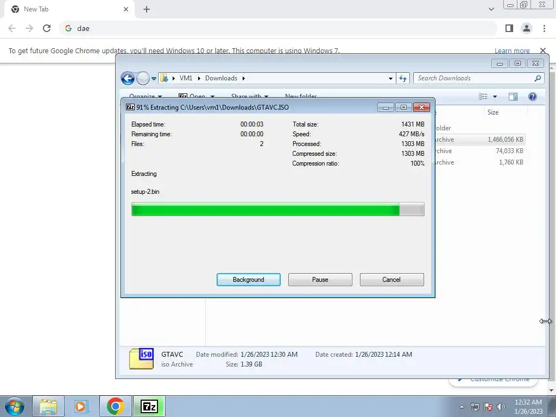Open Explorer recent pages dropdown arrow
The width and height of the screenshot is (556, 417).
pyautogui.click(x=154, y=78)
